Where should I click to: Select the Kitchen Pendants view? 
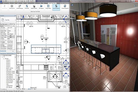click(10, 81)
